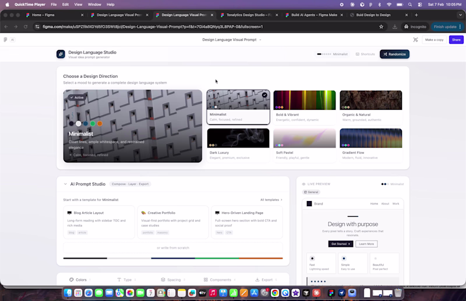The height and width of the screenshot is (301, 466).
Task: Click the Work link in preview nav
Action: coord(396,204)
